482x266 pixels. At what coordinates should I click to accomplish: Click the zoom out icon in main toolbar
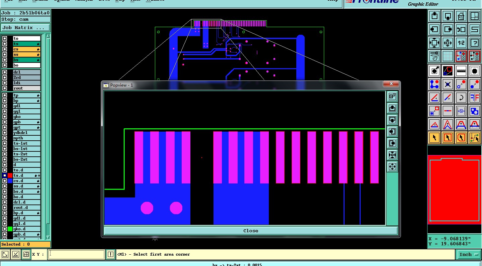[x=448, y=43]
